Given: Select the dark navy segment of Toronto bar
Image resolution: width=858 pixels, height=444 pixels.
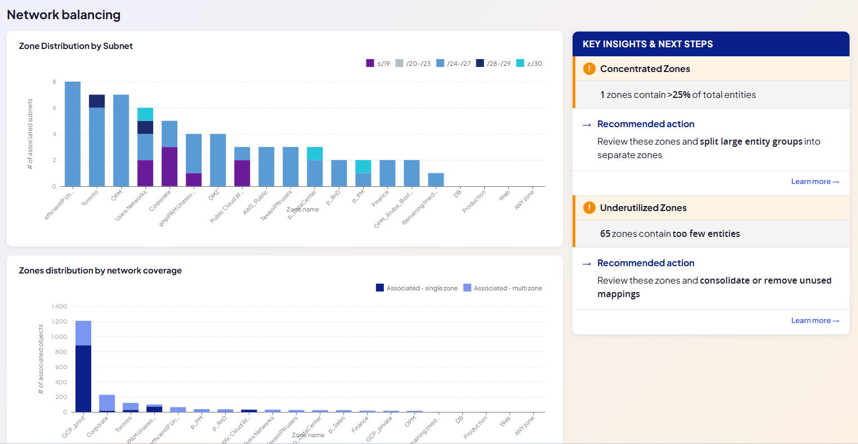Looking at the screenshot, I should point(97,101).
